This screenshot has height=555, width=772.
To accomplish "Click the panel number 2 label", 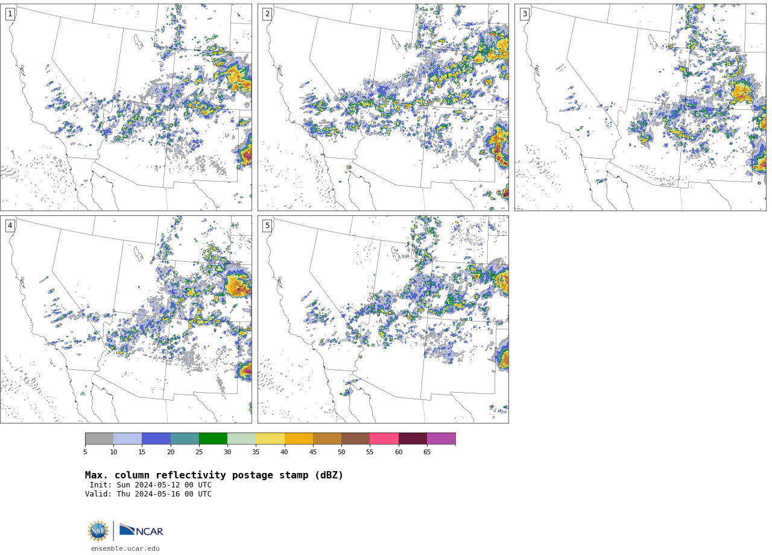I will (x=267, y=14).
